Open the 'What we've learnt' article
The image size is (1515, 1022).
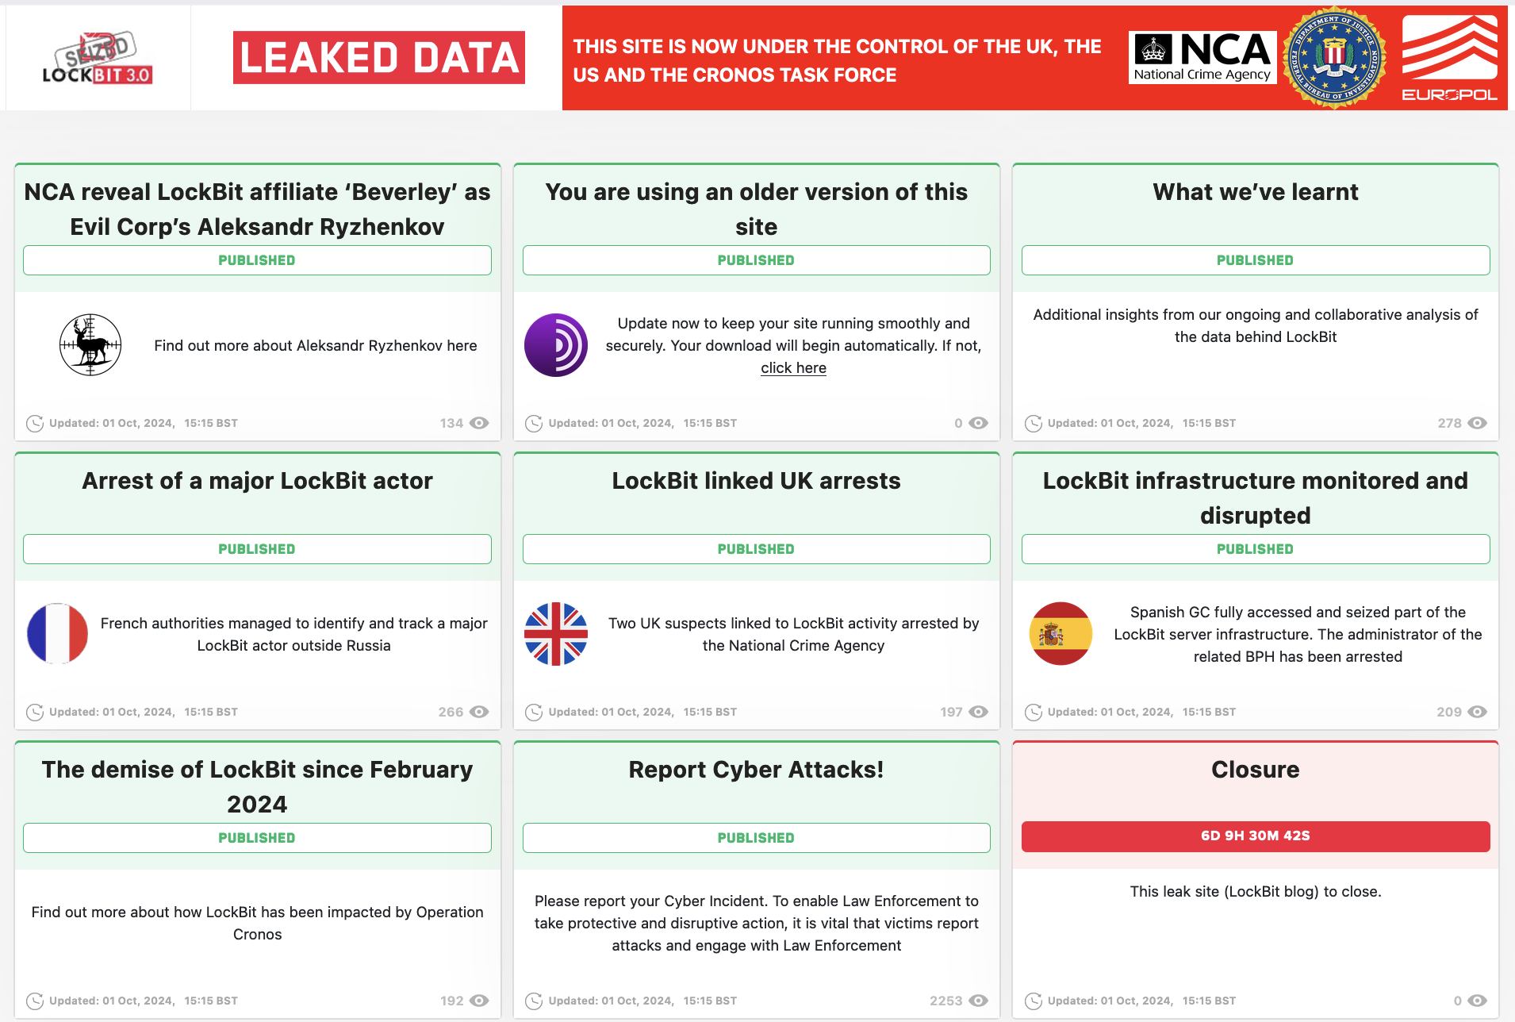click(1254, 191)
